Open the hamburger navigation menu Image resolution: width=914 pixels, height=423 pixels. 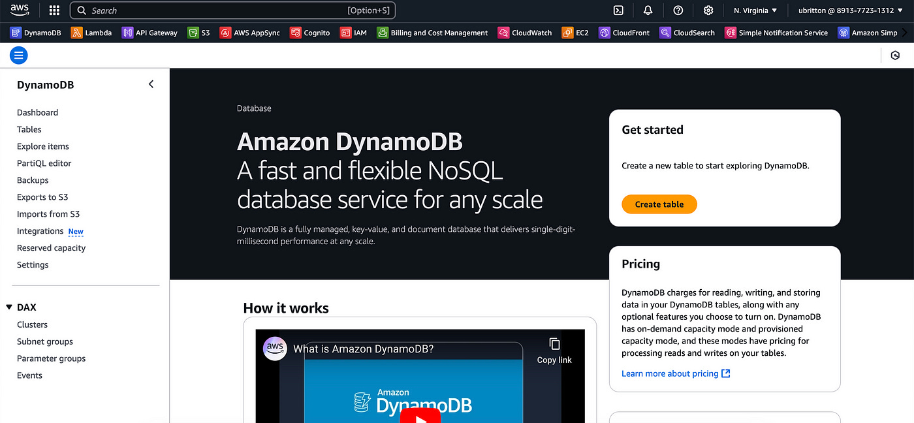pos(18,55)
